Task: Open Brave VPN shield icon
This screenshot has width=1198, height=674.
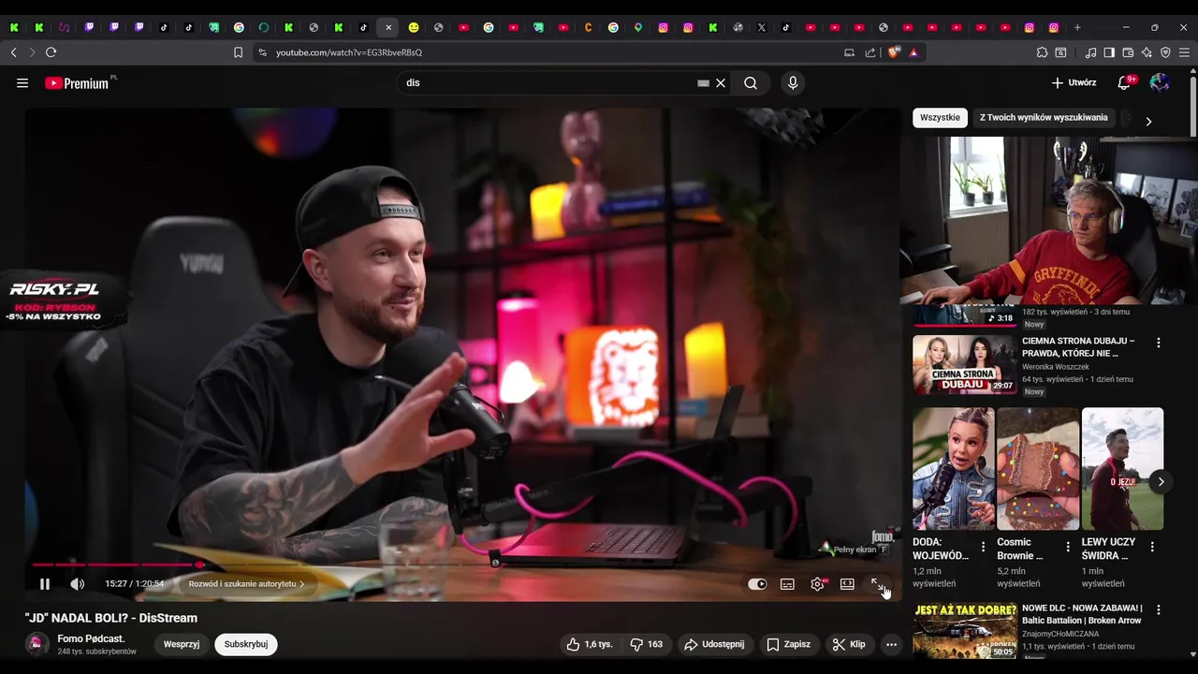Action: (x=1165, y=52)
